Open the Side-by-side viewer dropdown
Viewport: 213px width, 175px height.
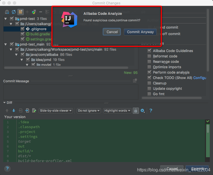click(56, 111)
